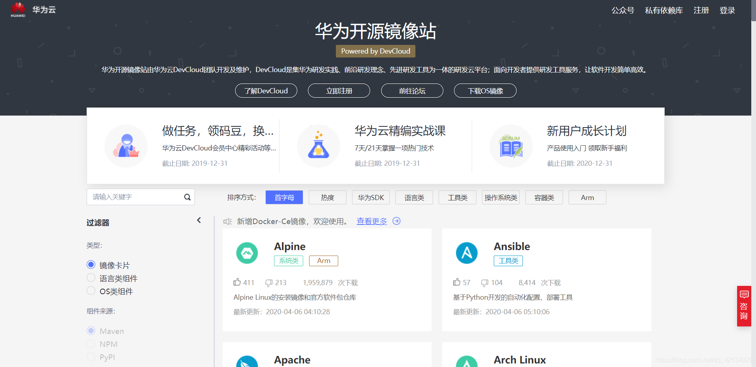Click the 立即注册 button
Image resolution: width=756 pixels, height=367 pixels.
339,91
